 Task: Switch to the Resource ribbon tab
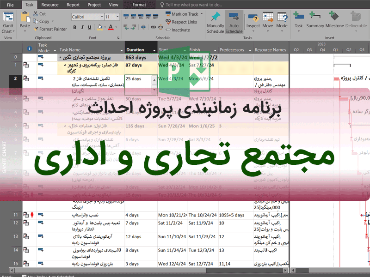tap(50, 5)
